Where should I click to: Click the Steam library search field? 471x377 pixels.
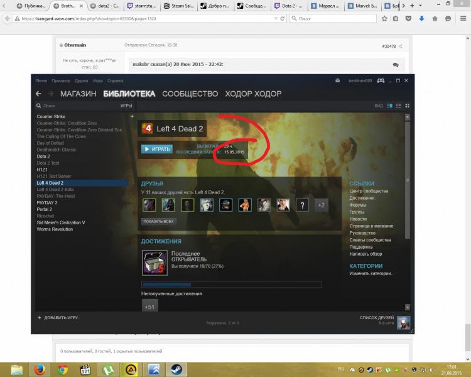[x=78, y=106]
